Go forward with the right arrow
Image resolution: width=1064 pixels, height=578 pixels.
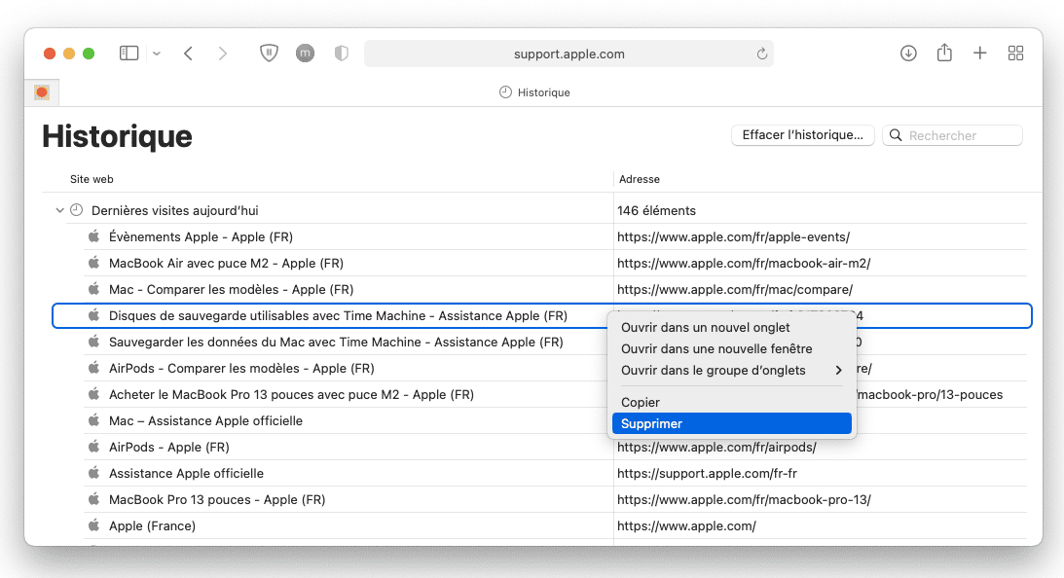pos(223,54)
